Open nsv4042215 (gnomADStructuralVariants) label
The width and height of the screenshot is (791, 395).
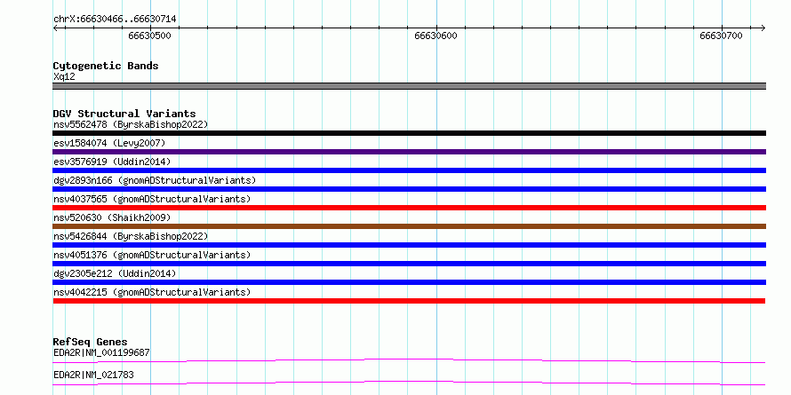[x=152, y=292]
